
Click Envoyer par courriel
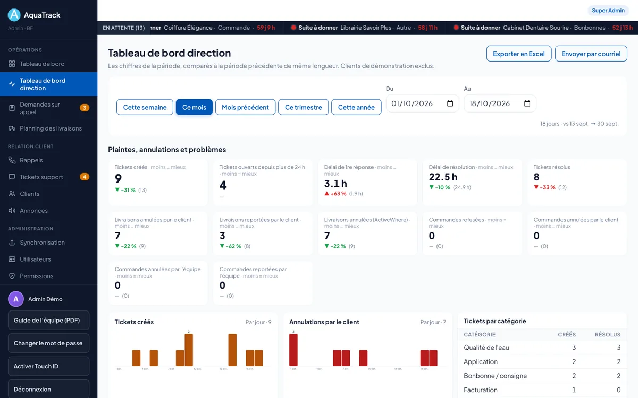click(591, 54)
